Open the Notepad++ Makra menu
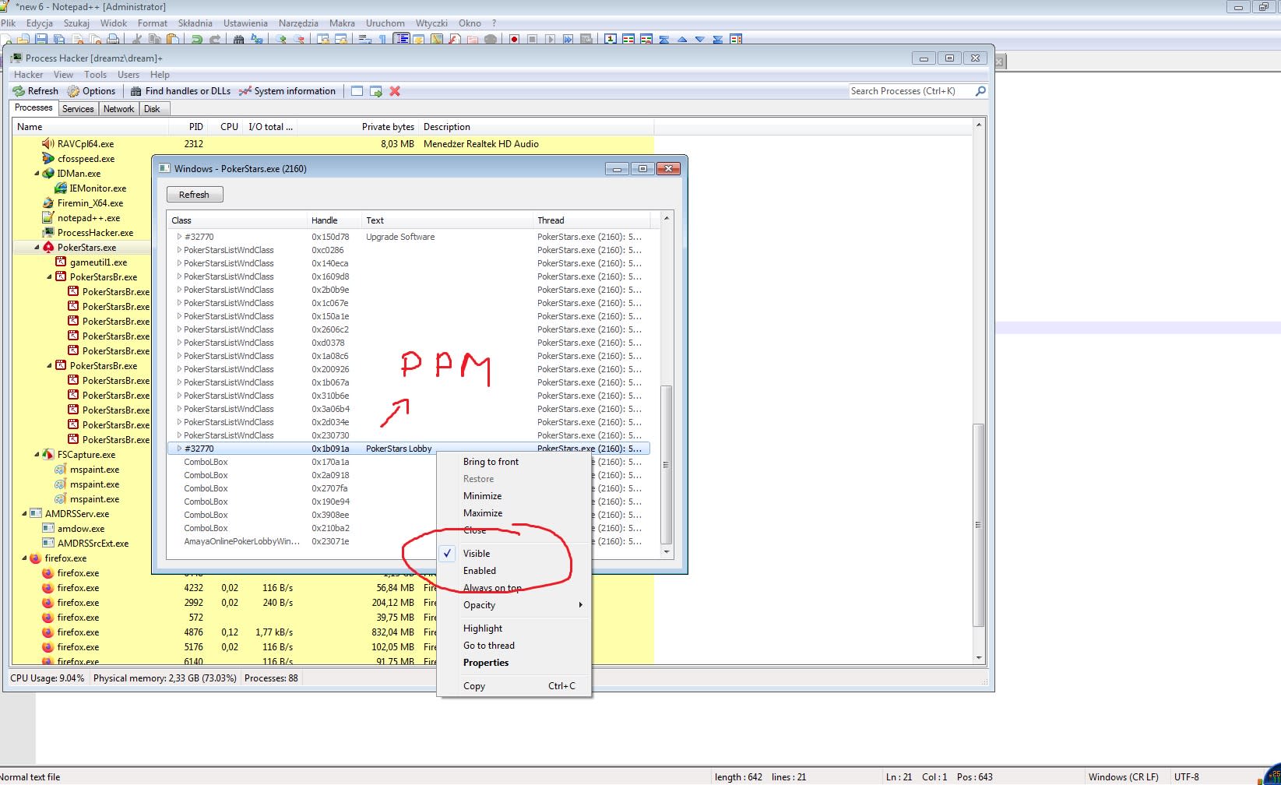Screen dimensions: 1281x785 click(x=342, y=23)
